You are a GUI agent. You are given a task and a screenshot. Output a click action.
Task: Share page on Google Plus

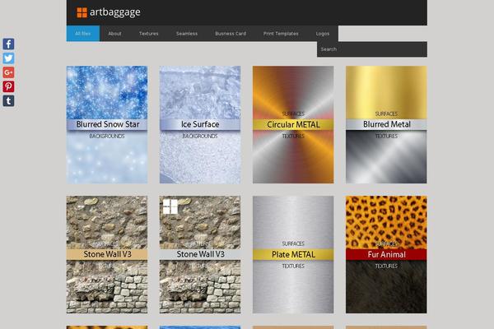(x=8, y=72)
